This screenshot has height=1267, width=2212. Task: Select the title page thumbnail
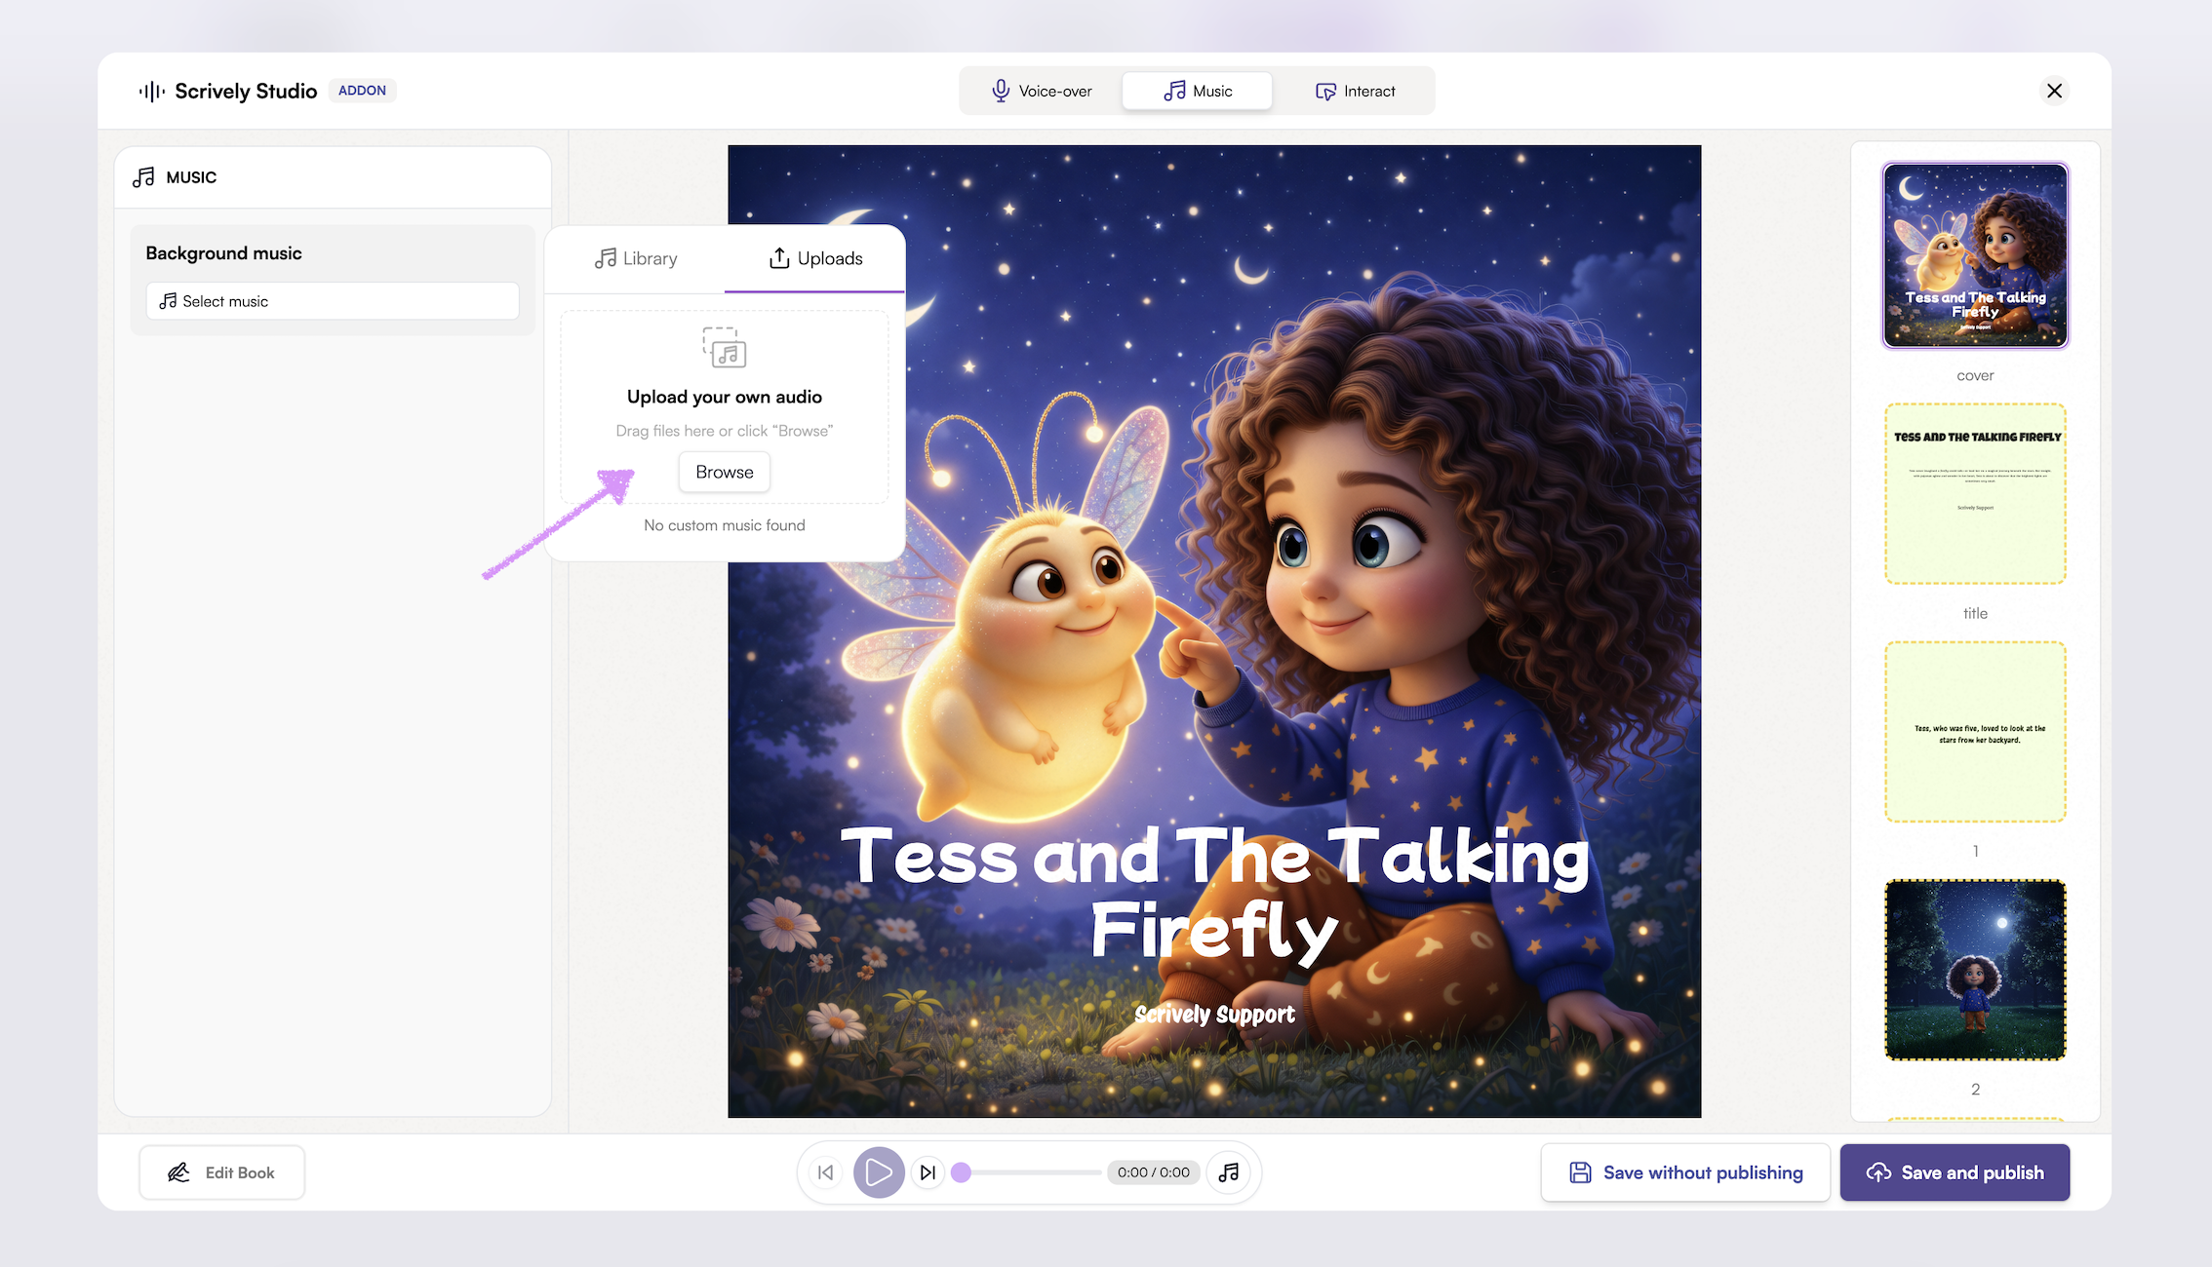tap(1975, 494)
